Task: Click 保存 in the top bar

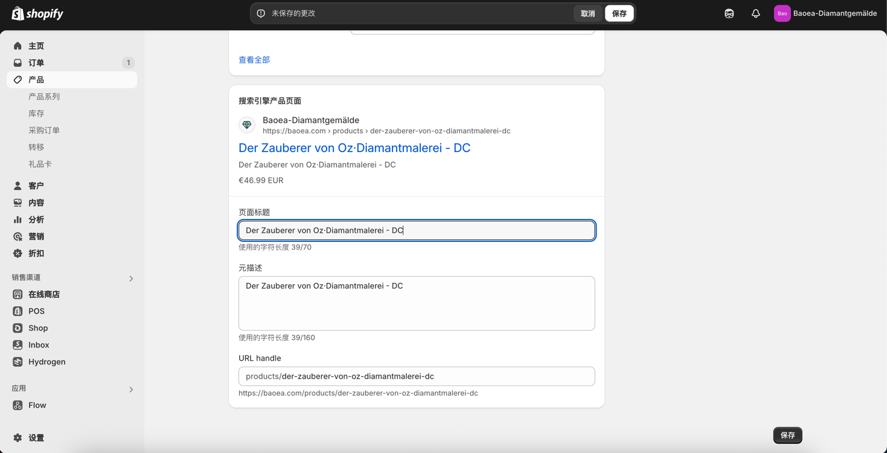Action: pos(619,13)
